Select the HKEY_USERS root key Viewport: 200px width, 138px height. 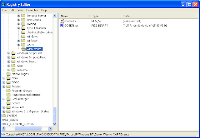pos(10,120)
